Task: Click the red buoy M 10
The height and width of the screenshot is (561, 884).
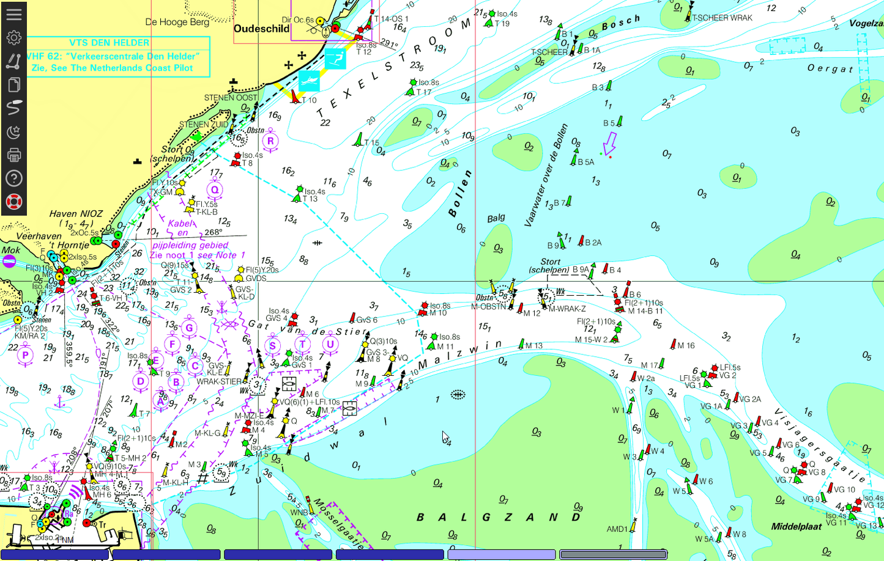Action: (423, 309)
